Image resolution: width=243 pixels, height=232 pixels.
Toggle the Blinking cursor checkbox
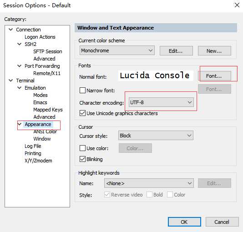point(82,159)
